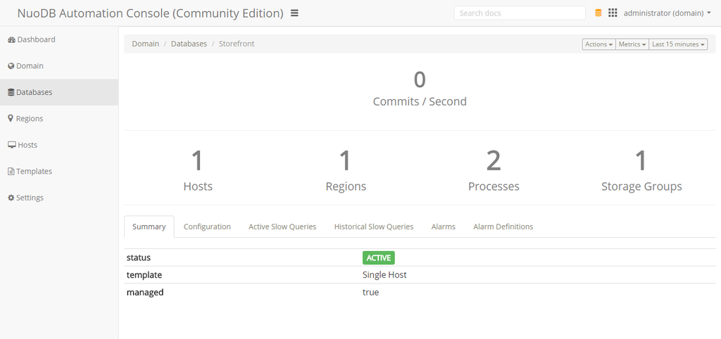This screenshot has height=339, width=721.
Task: Click the managed row label
Action: pos(145,293)
